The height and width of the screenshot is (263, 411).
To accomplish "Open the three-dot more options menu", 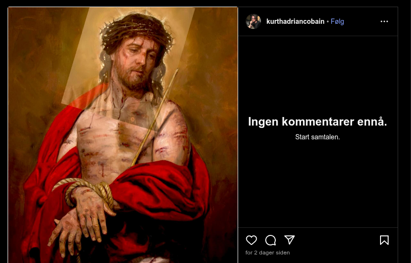I will pyautogui.click(x=384, y=21).
